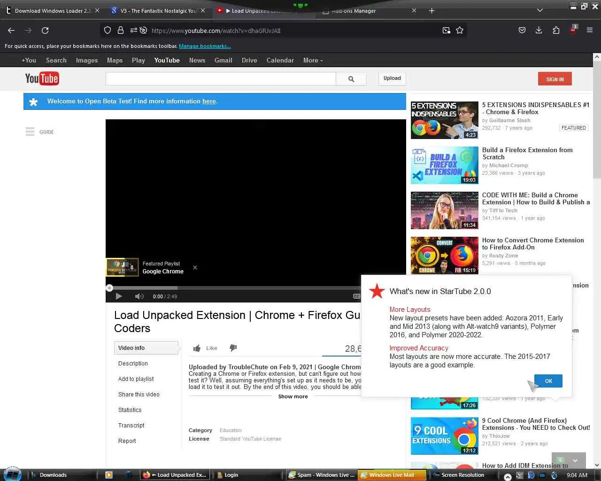Open the GUIDE menu icon
This screenshot has width=601, height=481.
click(x=30, y=132)
